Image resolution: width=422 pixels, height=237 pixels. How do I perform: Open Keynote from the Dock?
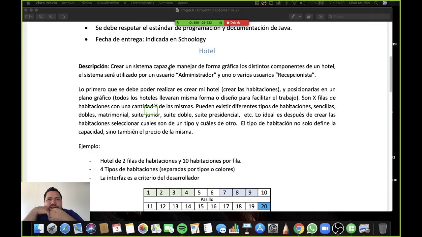247,228
